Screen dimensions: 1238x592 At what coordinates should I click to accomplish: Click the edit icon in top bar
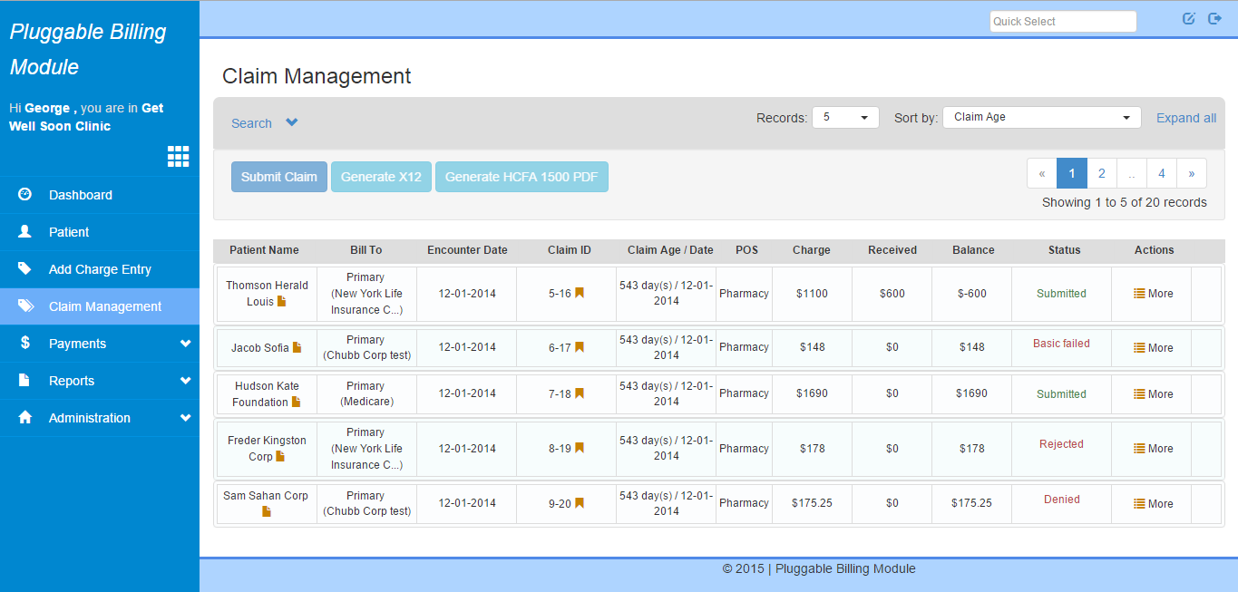(1189, 18)
